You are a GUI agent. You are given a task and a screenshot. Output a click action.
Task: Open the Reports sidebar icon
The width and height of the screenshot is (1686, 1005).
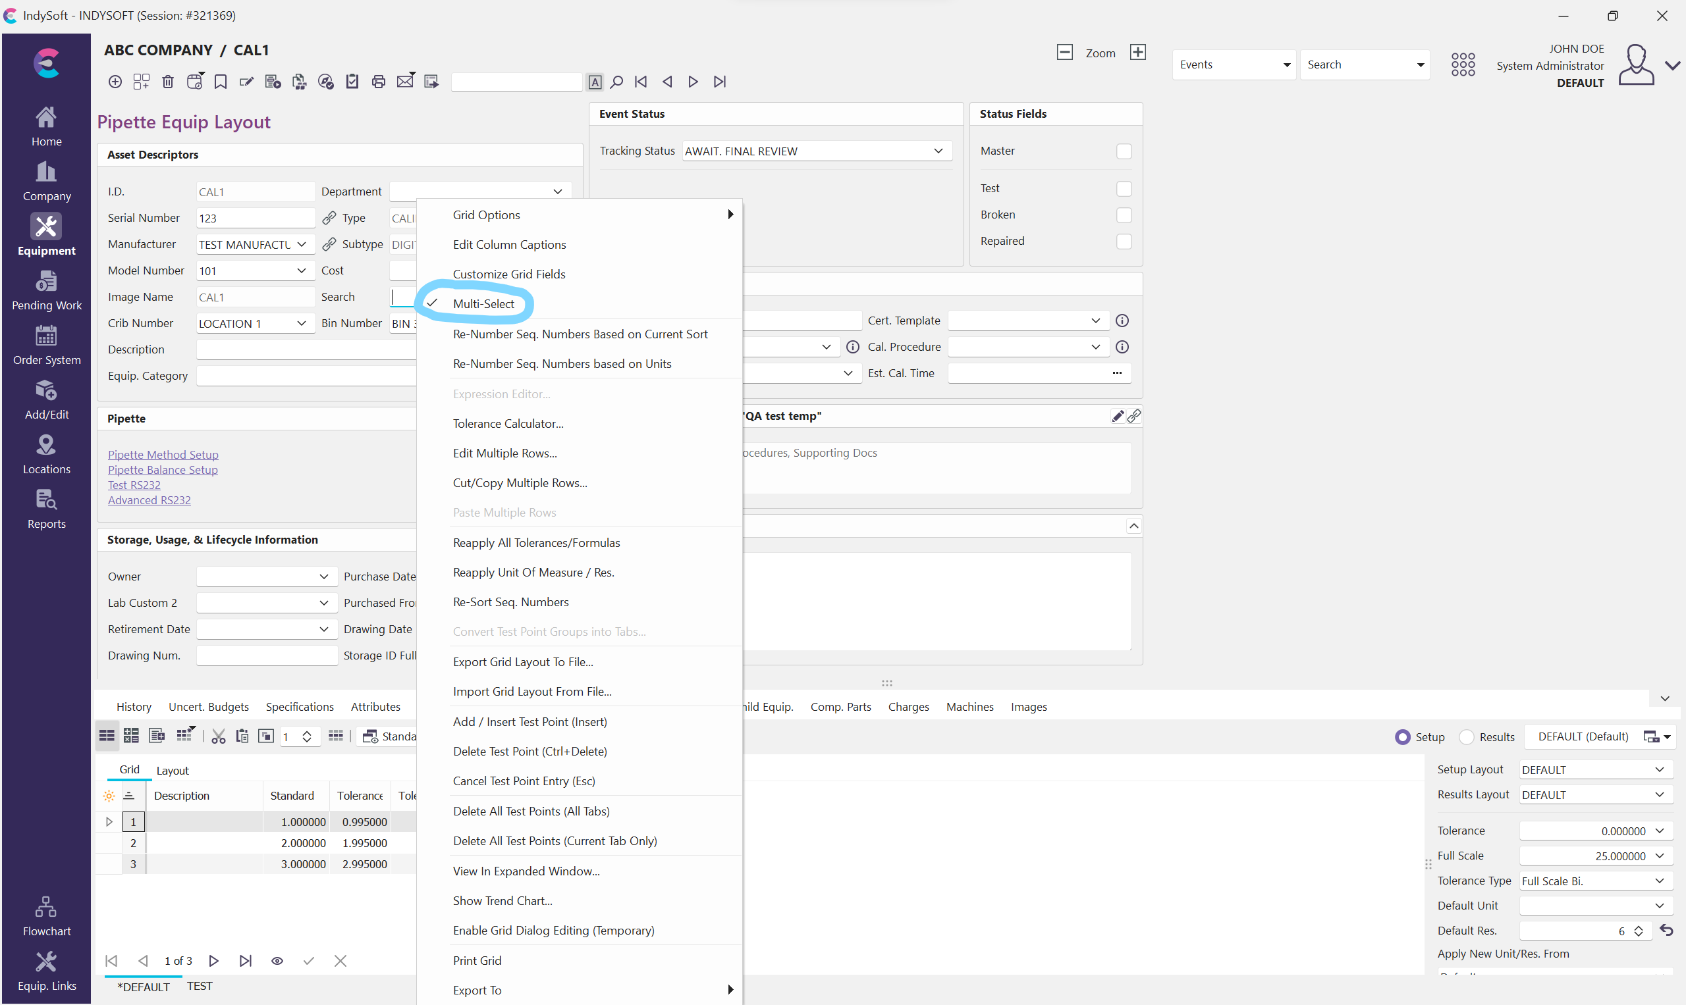[46, 509]
